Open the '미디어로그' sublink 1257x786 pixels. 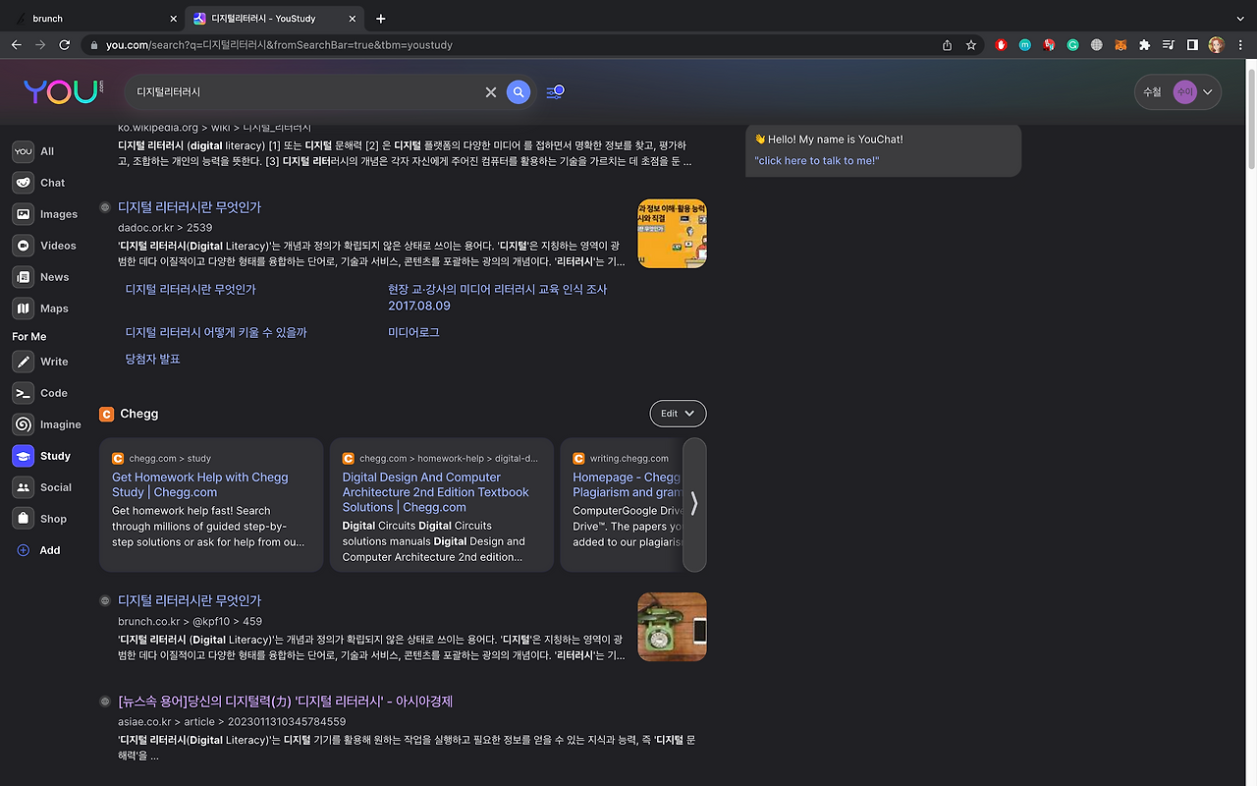[x=413, y=333]
